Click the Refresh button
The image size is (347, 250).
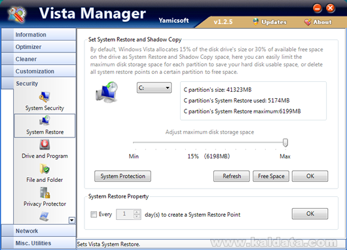232,176
